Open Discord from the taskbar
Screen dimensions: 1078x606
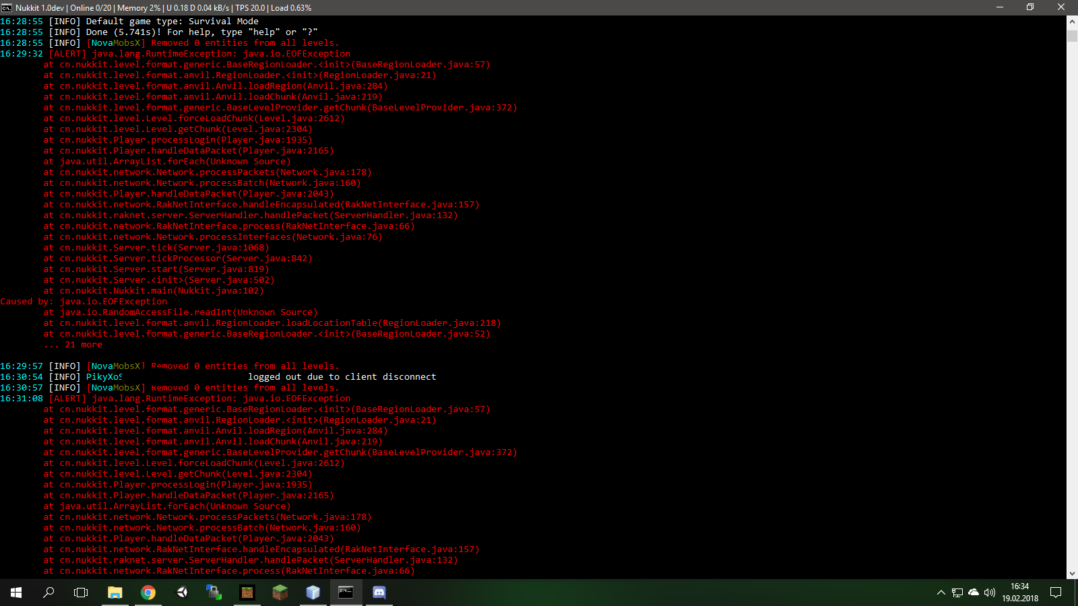pyautogui.click(x=378, y=593)
